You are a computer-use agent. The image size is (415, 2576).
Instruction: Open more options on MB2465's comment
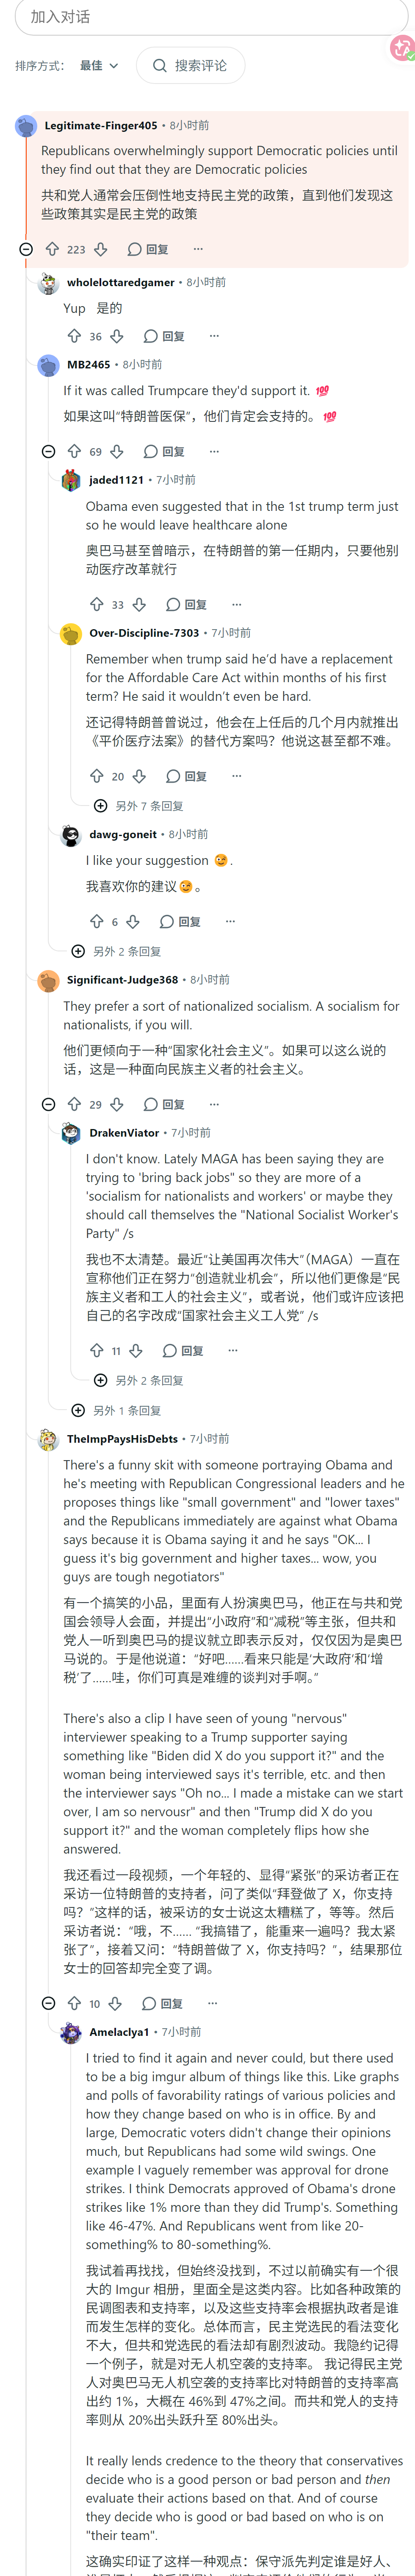click(214, 451)
